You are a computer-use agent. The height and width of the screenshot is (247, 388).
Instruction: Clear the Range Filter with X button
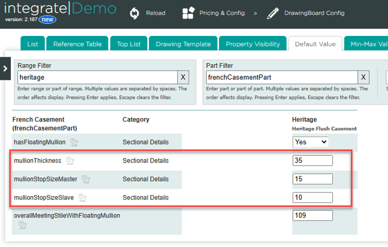click(x=182, y=77)
